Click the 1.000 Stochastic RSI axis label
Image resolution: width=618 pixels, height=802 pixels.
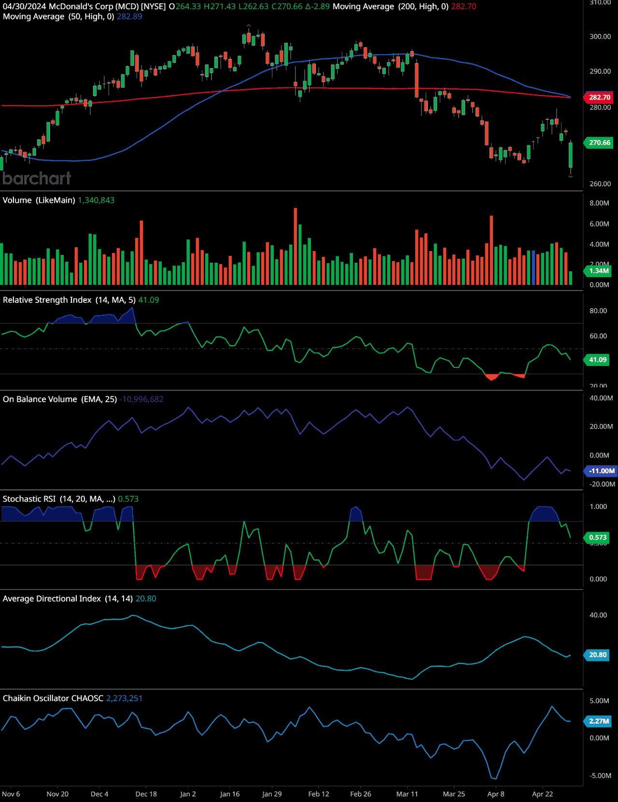tap(598, 507)
